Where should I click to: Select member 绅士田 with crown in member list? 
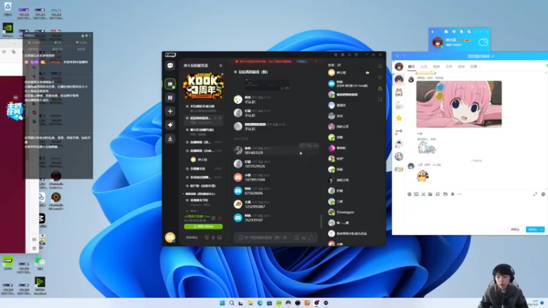(349, 73)
